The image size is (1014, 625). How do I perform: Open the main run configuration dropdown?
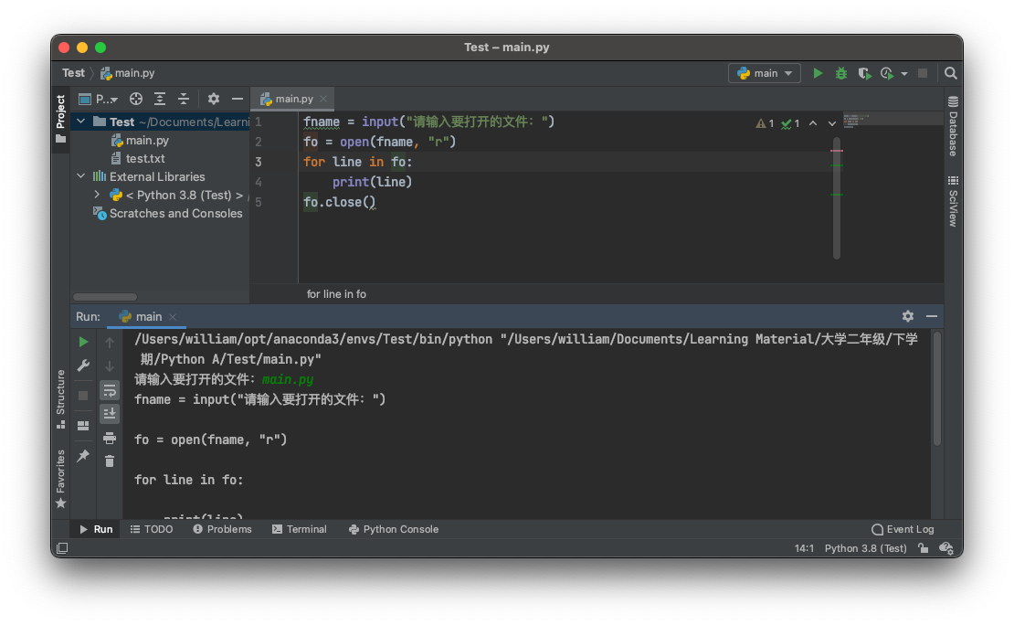coord(765,73)
